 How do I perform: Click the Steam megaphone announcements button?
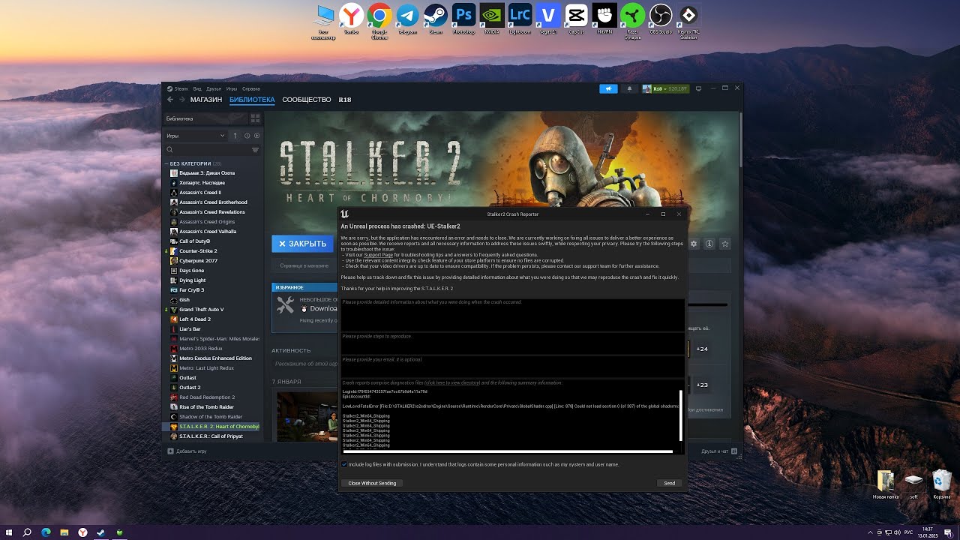608,88
